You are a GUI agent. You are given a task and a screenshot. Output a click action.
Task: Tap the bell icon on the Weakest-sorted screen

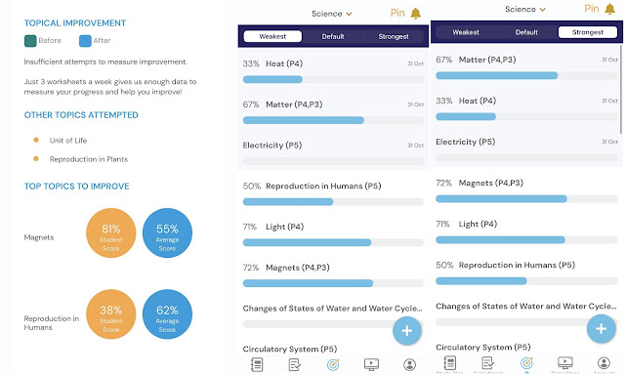coord(415,14)
